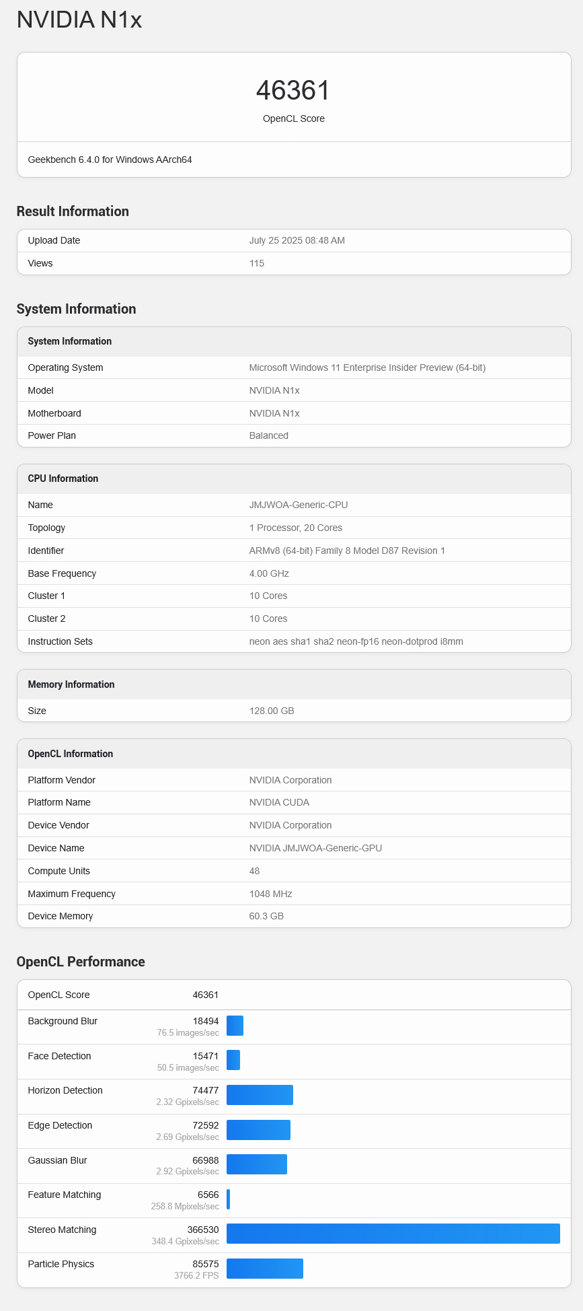This screenshot has height=1311, width=583.
Task: Click the Memory Information table header
Action: (71, 684)
